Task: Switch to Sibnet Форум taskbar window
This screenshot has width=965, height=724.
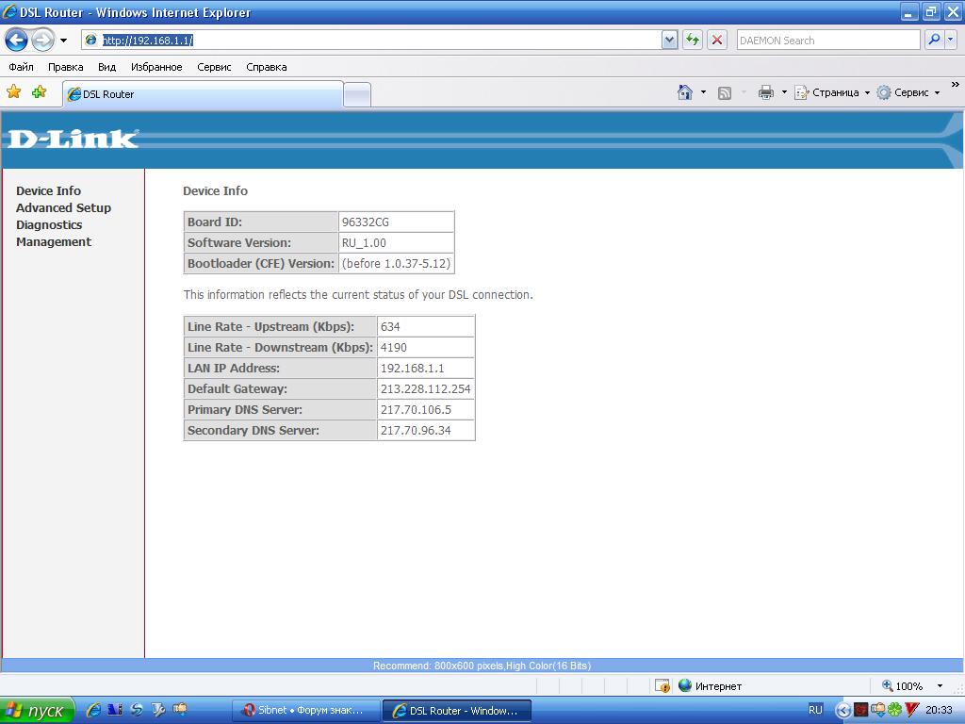Action: coord(306,711)
